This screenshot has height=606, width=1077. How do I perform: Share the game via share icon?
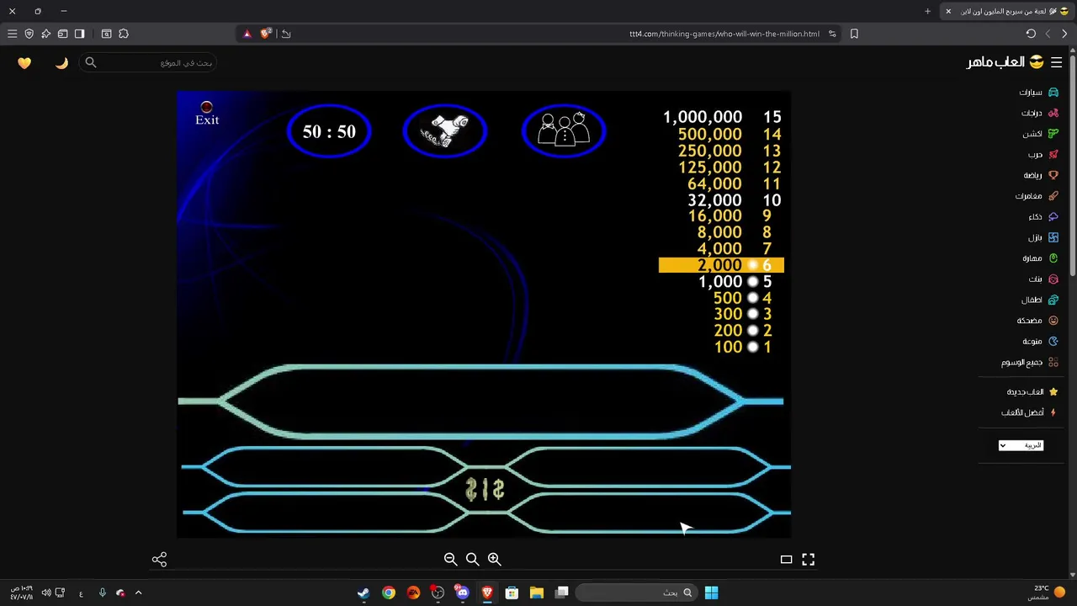tap(159, 559)
